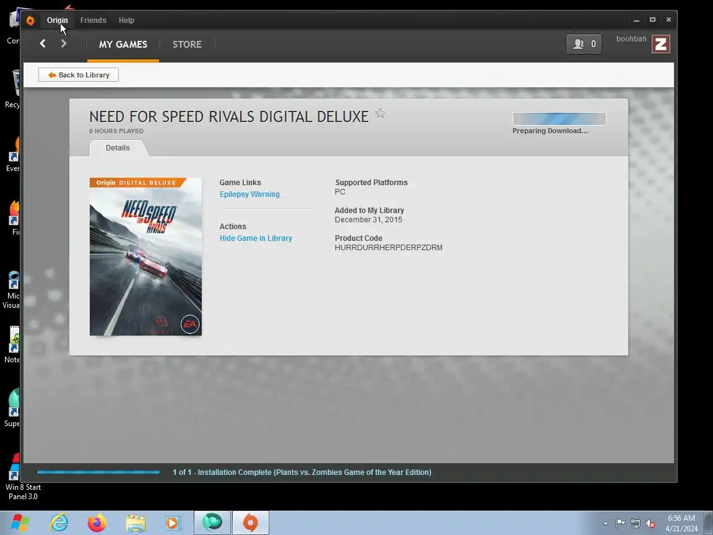Open the Epilepsy Warning link

[249, 194]
